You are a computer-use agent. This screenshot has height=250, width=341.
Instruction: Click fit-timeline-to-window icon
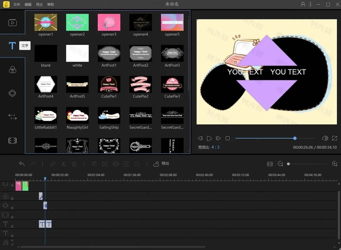270,164
